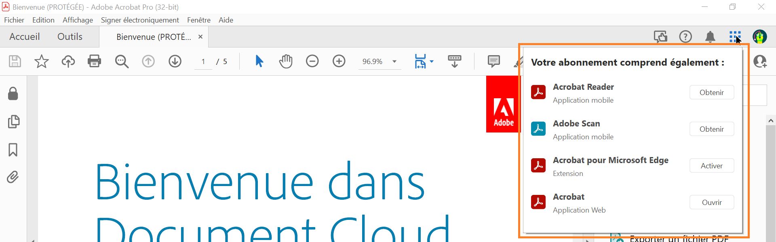776x242 pixels.
Task: Switch to the Outils tab
Action: (x=70, y=37)
